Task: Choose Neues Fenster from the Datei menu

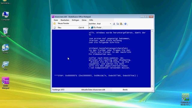Action: [71, 23]
